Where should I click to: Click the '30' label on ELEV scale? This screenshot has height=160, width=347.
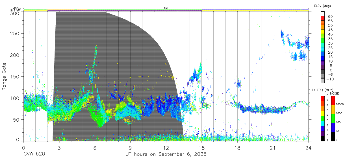331,43
